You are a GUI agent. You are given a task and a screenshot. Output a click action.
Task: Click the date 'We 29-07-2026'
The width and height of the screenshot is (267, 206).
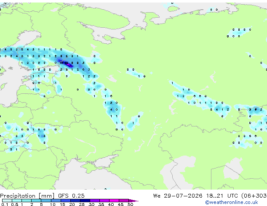pos(178,196)
